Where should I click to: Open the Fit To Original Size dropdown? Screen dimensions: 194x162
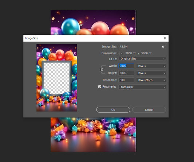(142, 59)
